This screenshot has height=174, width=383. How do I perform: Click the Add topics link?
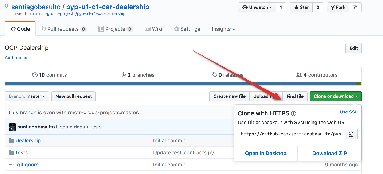click(x=16, y=58)
